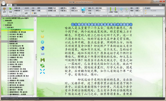The height and width of the screenshot is (101, 166).
Task: Open the 书签 green flag bookmark
Action: [11, 10]
